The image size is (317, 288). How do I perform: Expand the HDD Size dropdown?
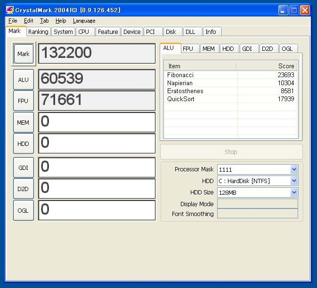tap(294, 192)
